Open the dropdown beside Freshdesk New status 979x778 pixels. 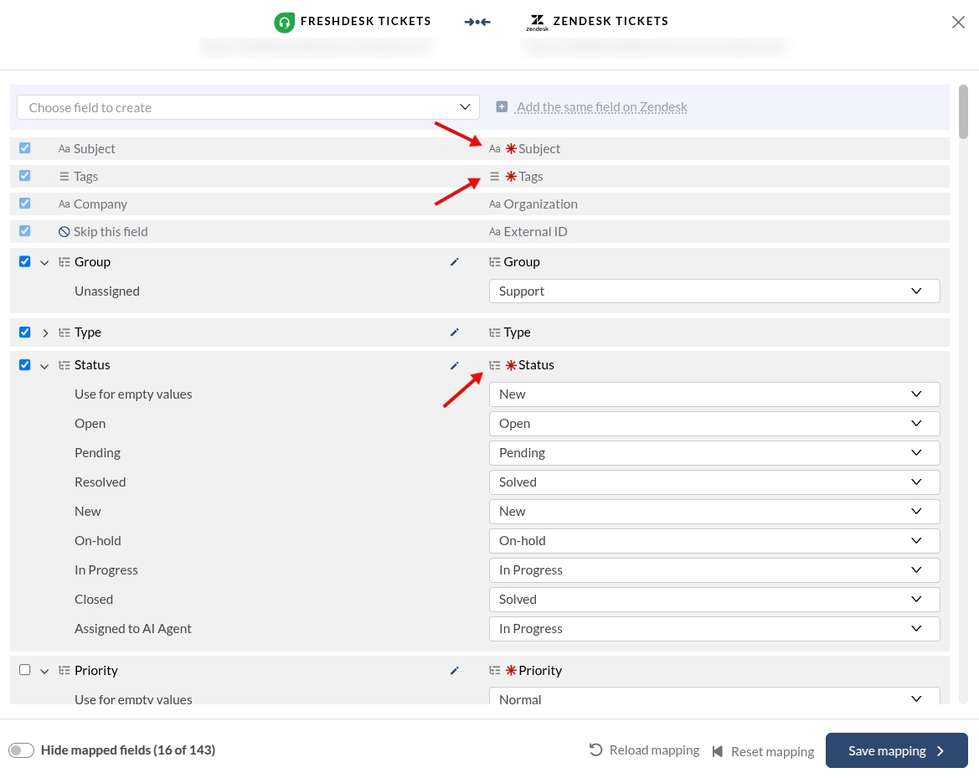pyautogui.click(x=714, y=512)
